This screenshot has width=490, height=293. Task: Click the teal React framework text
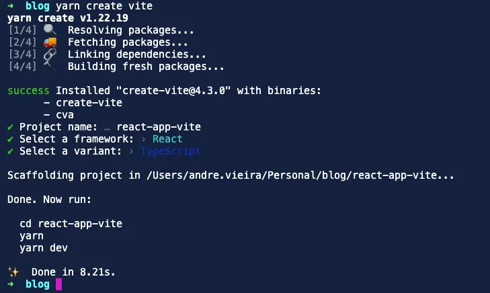coord(167,139)
